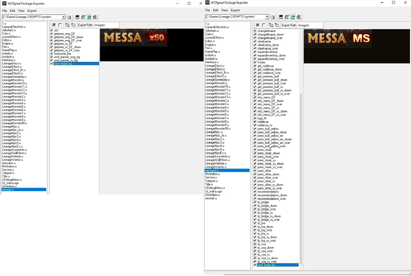Screen dimensions: 411x276
Task: Open Edit menu in right window
Action: pyautogui.click(x=216, y=10)
